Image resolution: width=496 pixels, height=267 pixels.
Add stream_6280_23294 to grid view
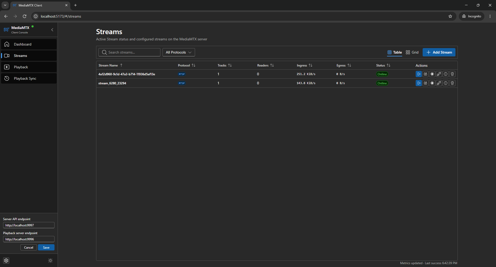[x=425, y=83]
